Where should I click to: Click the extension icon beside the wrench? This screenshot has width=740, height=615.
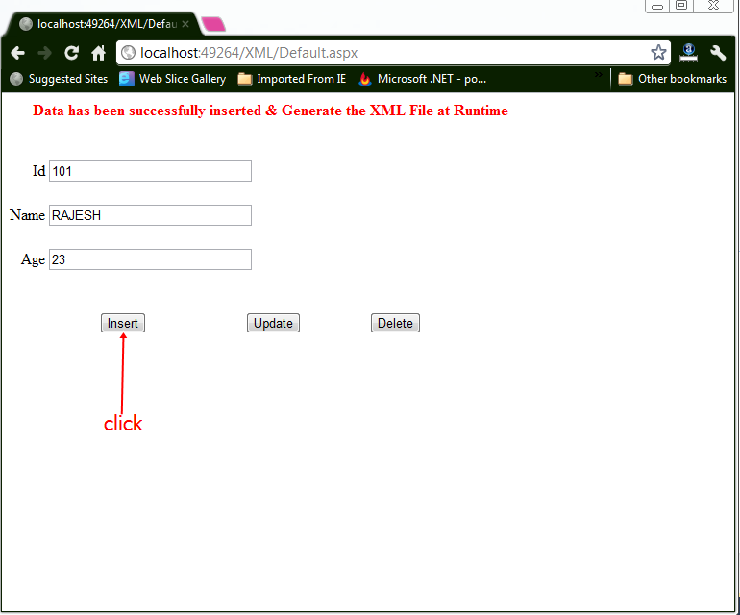pyautogui.click(x=688, y=53)
